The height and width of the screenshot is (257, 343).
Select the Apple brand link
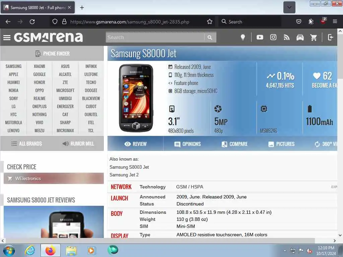click(x=13, y=74)
